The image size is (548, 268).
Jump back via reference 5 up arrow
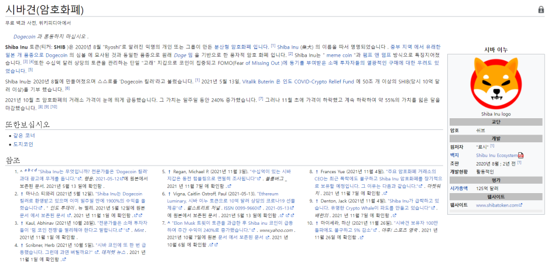pos(169,171)
